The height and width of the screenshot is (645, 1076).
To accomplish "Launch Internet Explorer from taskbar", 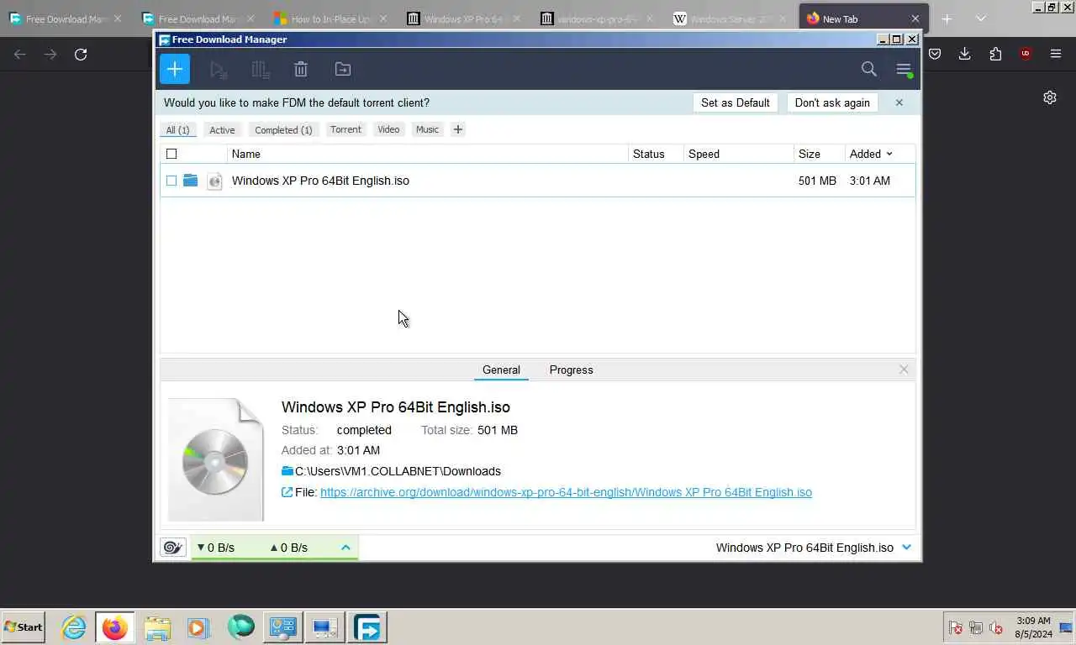I will click(x=74, y=627).
